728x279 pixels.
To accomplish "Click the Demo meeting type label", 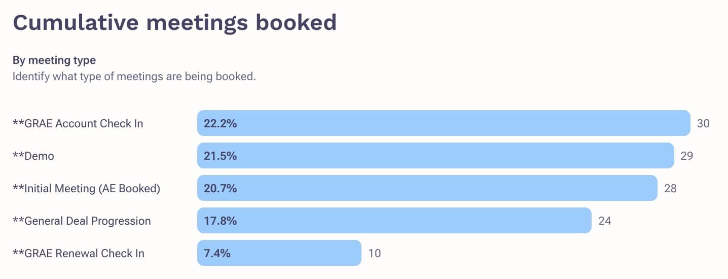I will tap(33, 156).
